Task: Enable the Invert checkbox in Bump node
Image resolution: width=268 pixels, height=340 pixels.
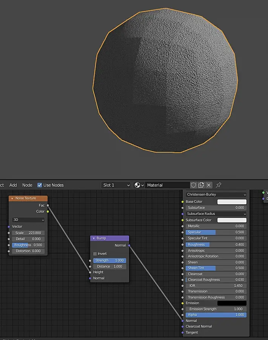Action: 95,254
